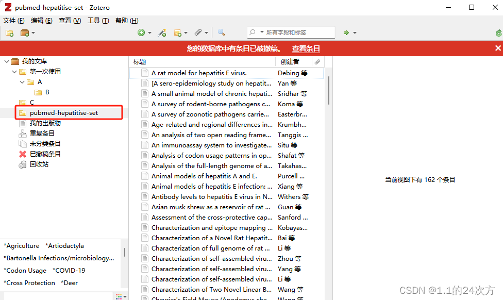Open the 文件 (F) menu

(14, 21)
